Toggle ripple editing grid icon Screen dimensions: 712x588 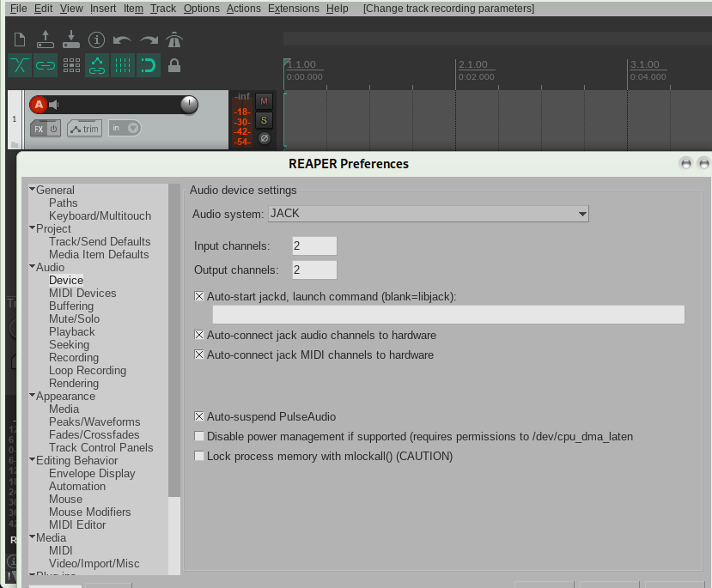click(71, 66)
